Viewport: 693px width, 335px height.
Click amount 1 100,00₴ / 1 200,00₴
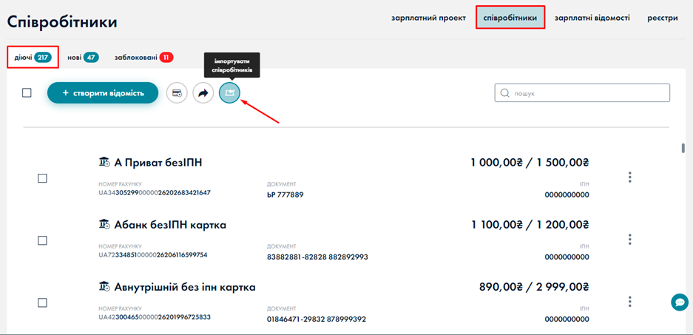point(530,225)
